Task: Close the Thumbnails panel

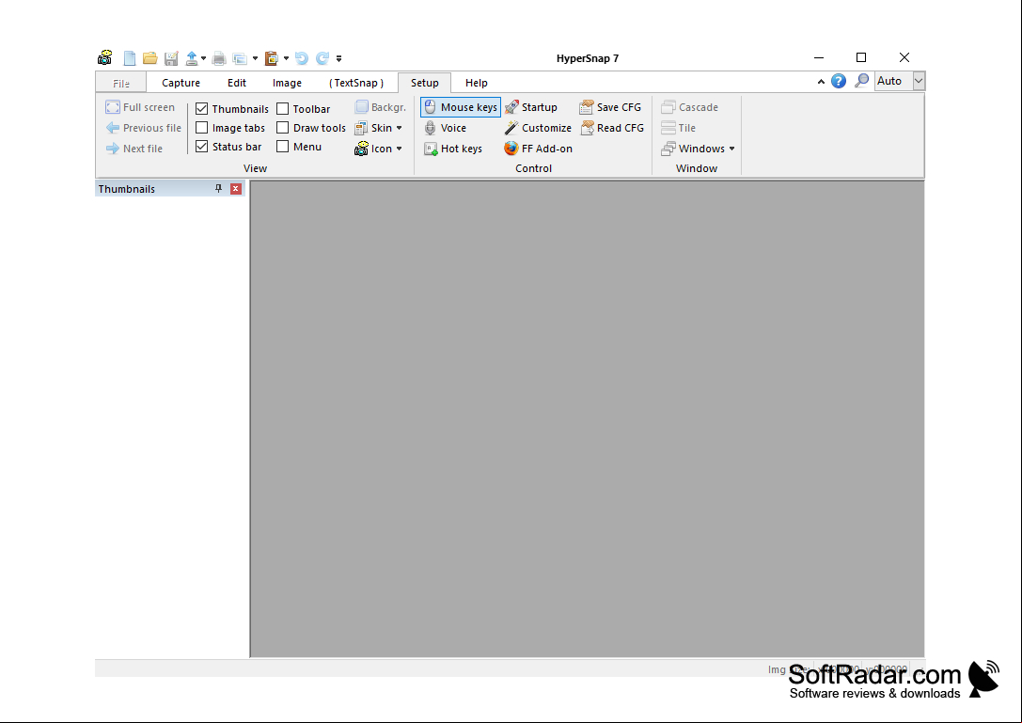Action: 236,188
